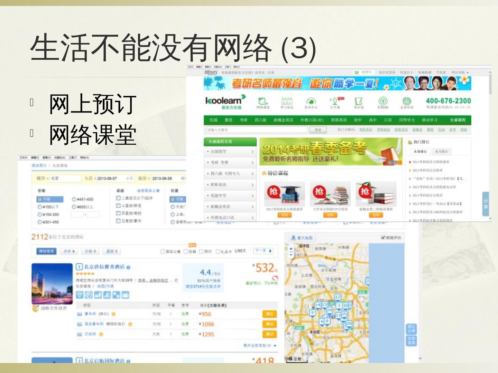The height and width of the screenshot is (373, 498).
Task: Open the 学习论坛 forum icon
Action: coord(287,101)
